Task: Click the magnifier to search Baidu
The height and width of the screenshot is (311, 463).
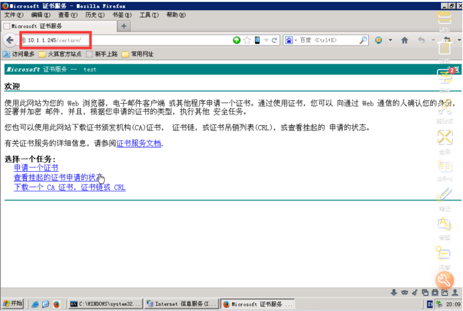Action: [363, 40]
